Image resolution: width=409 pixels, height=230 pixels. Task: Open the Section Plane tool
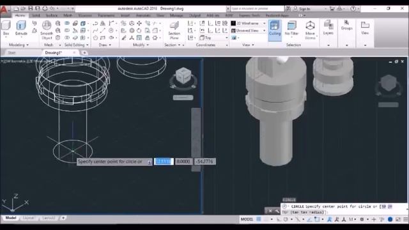click(x=174, y=31)
